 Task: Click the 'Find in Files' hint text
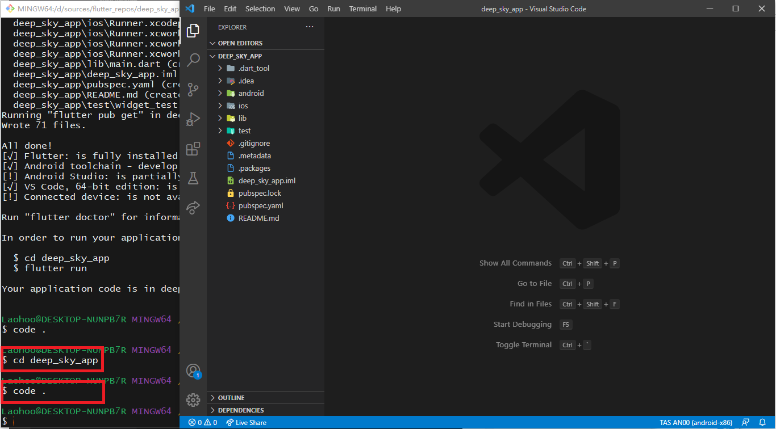[531, 304]
